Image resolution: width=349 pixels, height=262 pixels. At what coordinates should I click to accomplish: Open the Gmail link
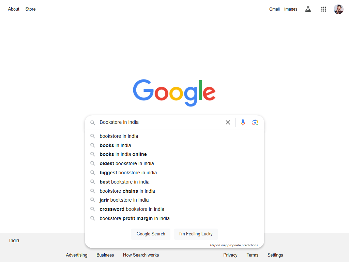274,9
